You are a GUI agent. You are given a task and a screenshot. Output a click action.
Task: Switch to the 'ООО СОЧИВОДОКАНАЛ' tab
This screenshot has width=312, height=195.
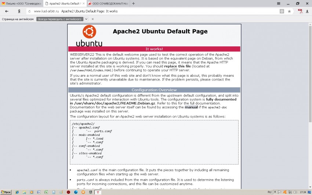(x=106, y=3)
